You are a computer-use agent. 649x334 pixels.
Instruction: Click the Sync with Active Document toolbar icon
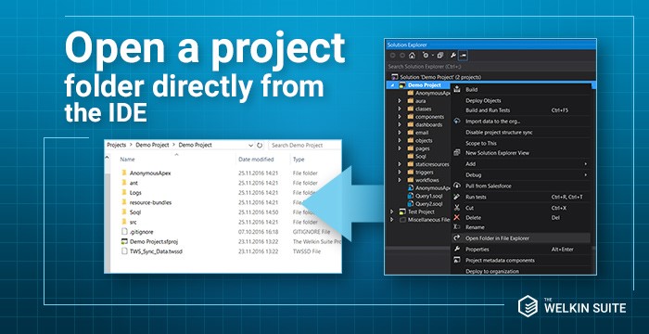coord(426,56)
